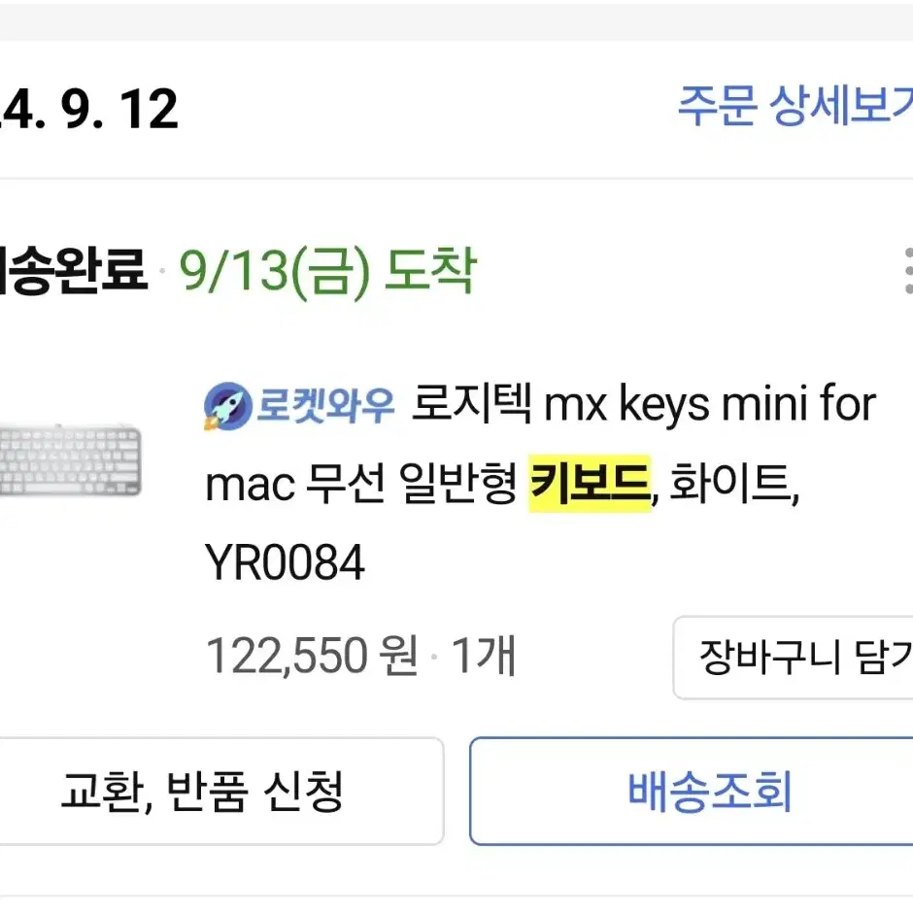Viewport: 913px width, 913px height.
Task: Open 주문 상세보기 order details link
Action: coord(795,106)
